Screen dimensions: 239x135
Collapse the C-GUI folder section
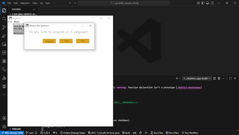[23, 14]
